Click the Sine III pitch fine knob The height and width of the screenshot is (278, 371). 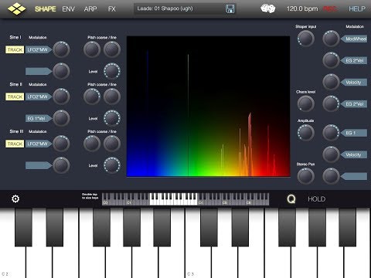click(x=112, y=144)
